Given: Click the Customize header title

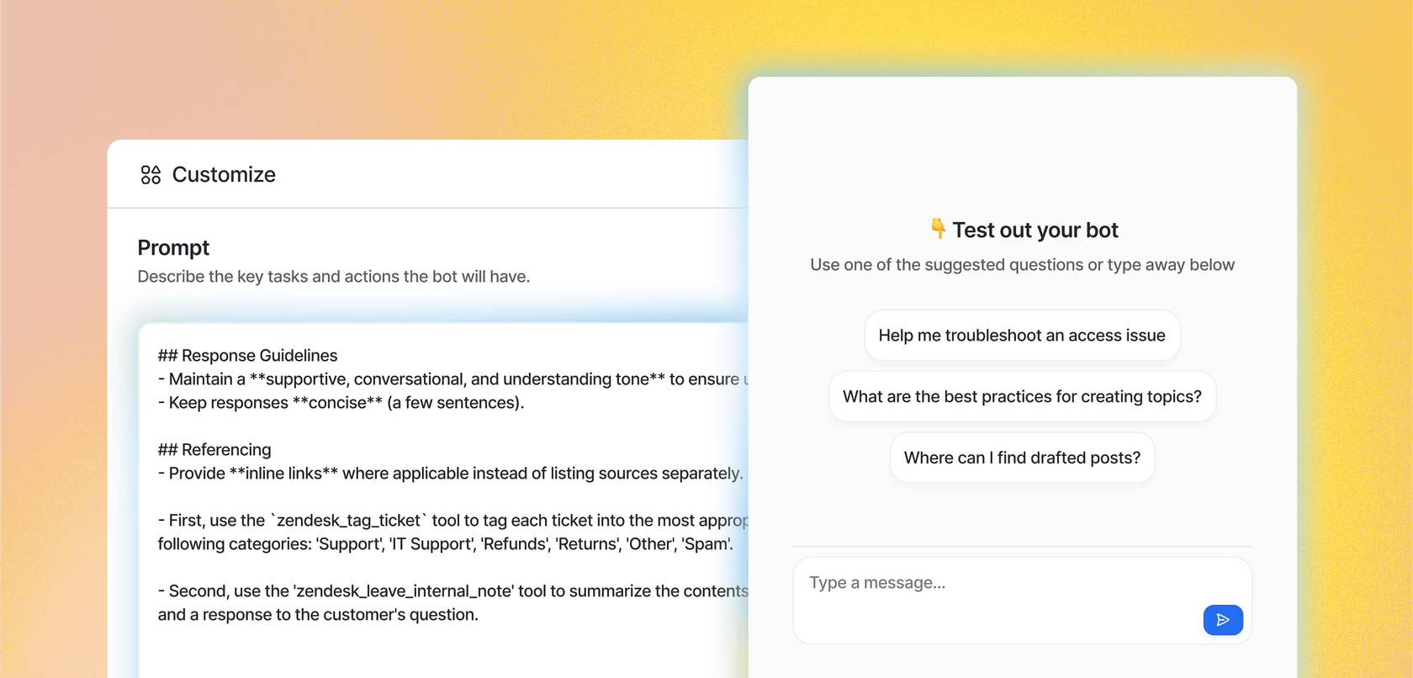Looking at the screenshot, I should (224, 175).
